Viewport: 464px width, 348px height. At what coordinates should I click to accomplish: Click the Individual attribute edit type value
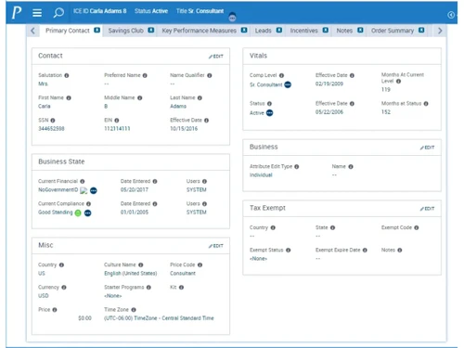[261, 175]
